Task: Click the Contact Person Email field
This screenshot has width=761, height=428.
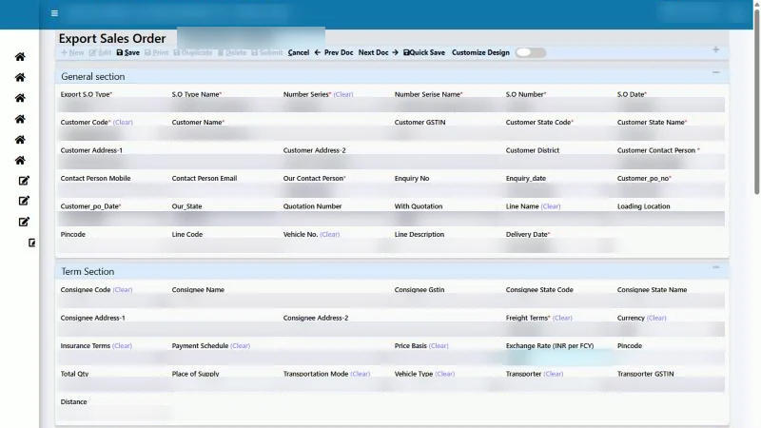Action: pos(224,189)
